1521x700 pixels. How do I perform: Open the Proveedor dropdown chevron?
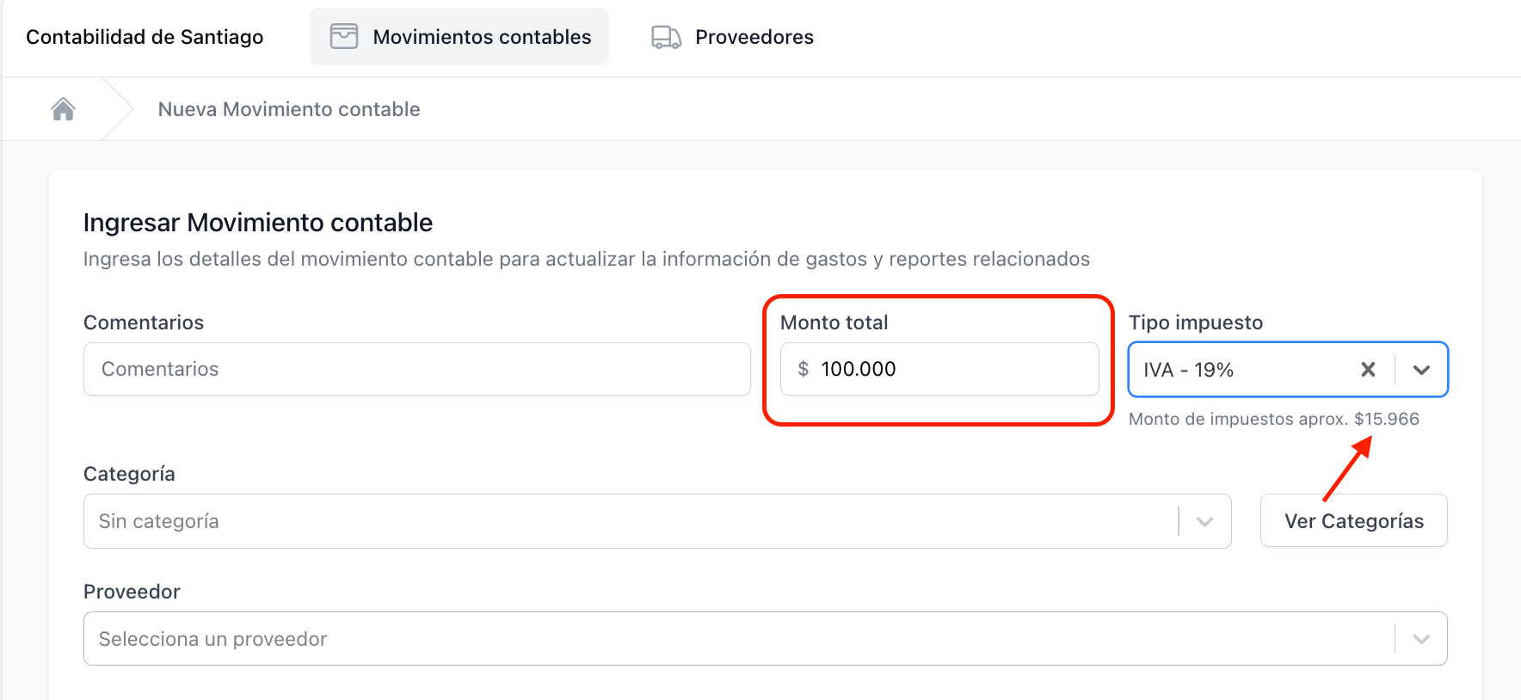(x=1421, y=639)
